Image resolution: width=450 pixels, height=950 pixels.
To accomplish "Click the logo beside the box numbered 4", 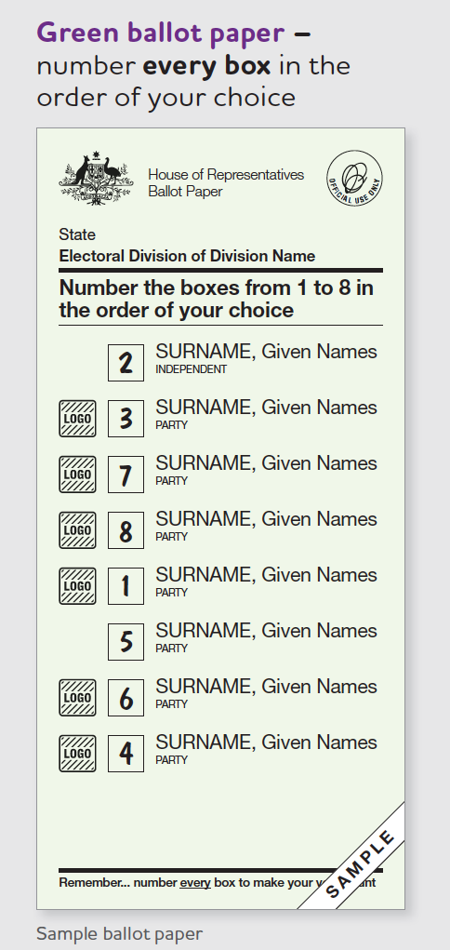I will coord(77,753).
